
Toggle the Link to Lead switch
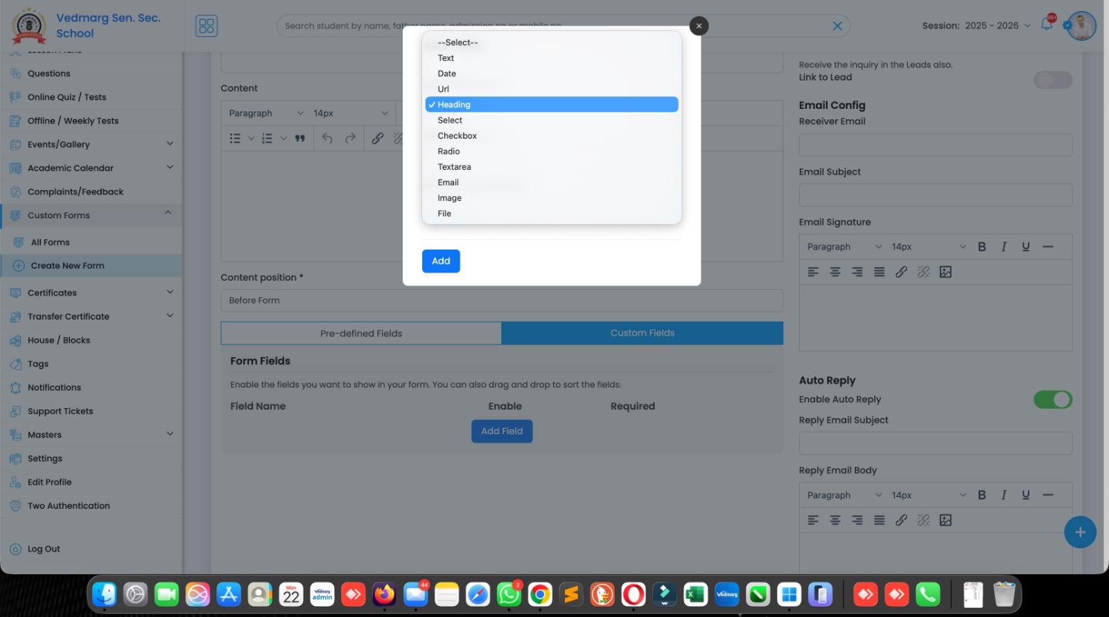pyautogui.click(x=1053, y=80)
